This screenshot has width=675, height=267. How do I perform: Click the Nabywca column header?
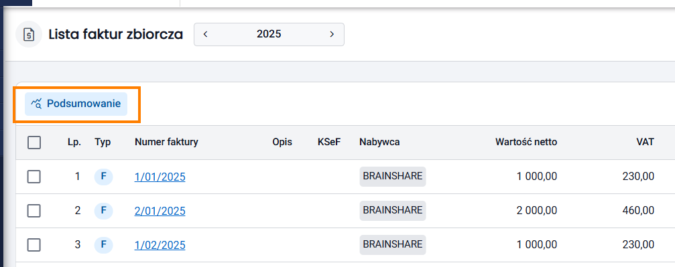[x=379, y=142]
